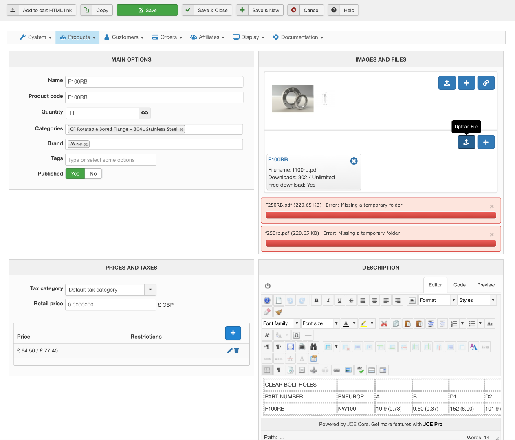Viewport: 515px width, 440px height.
Task: Click the Save & Close button
Action: (x=207, y=10)
